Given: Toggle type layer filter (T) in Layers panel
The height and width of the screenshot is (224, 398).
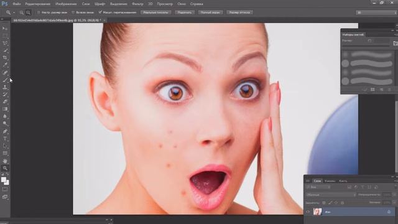Looking at the screenshot, I should pos(363,187).
